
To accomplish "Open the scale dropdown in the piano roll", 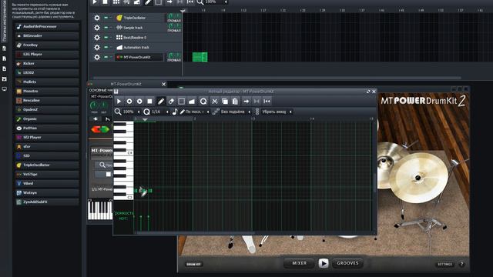I will click(236, 112).
